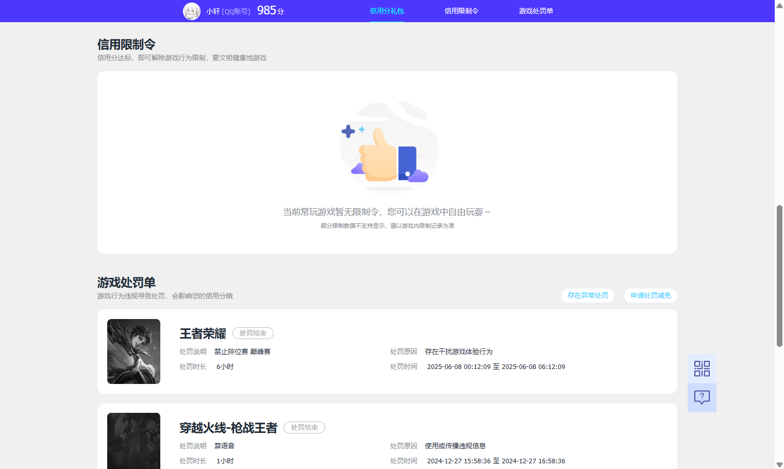Click the 处罚结束 badge beside 王者荣耀

click(253, 333)
